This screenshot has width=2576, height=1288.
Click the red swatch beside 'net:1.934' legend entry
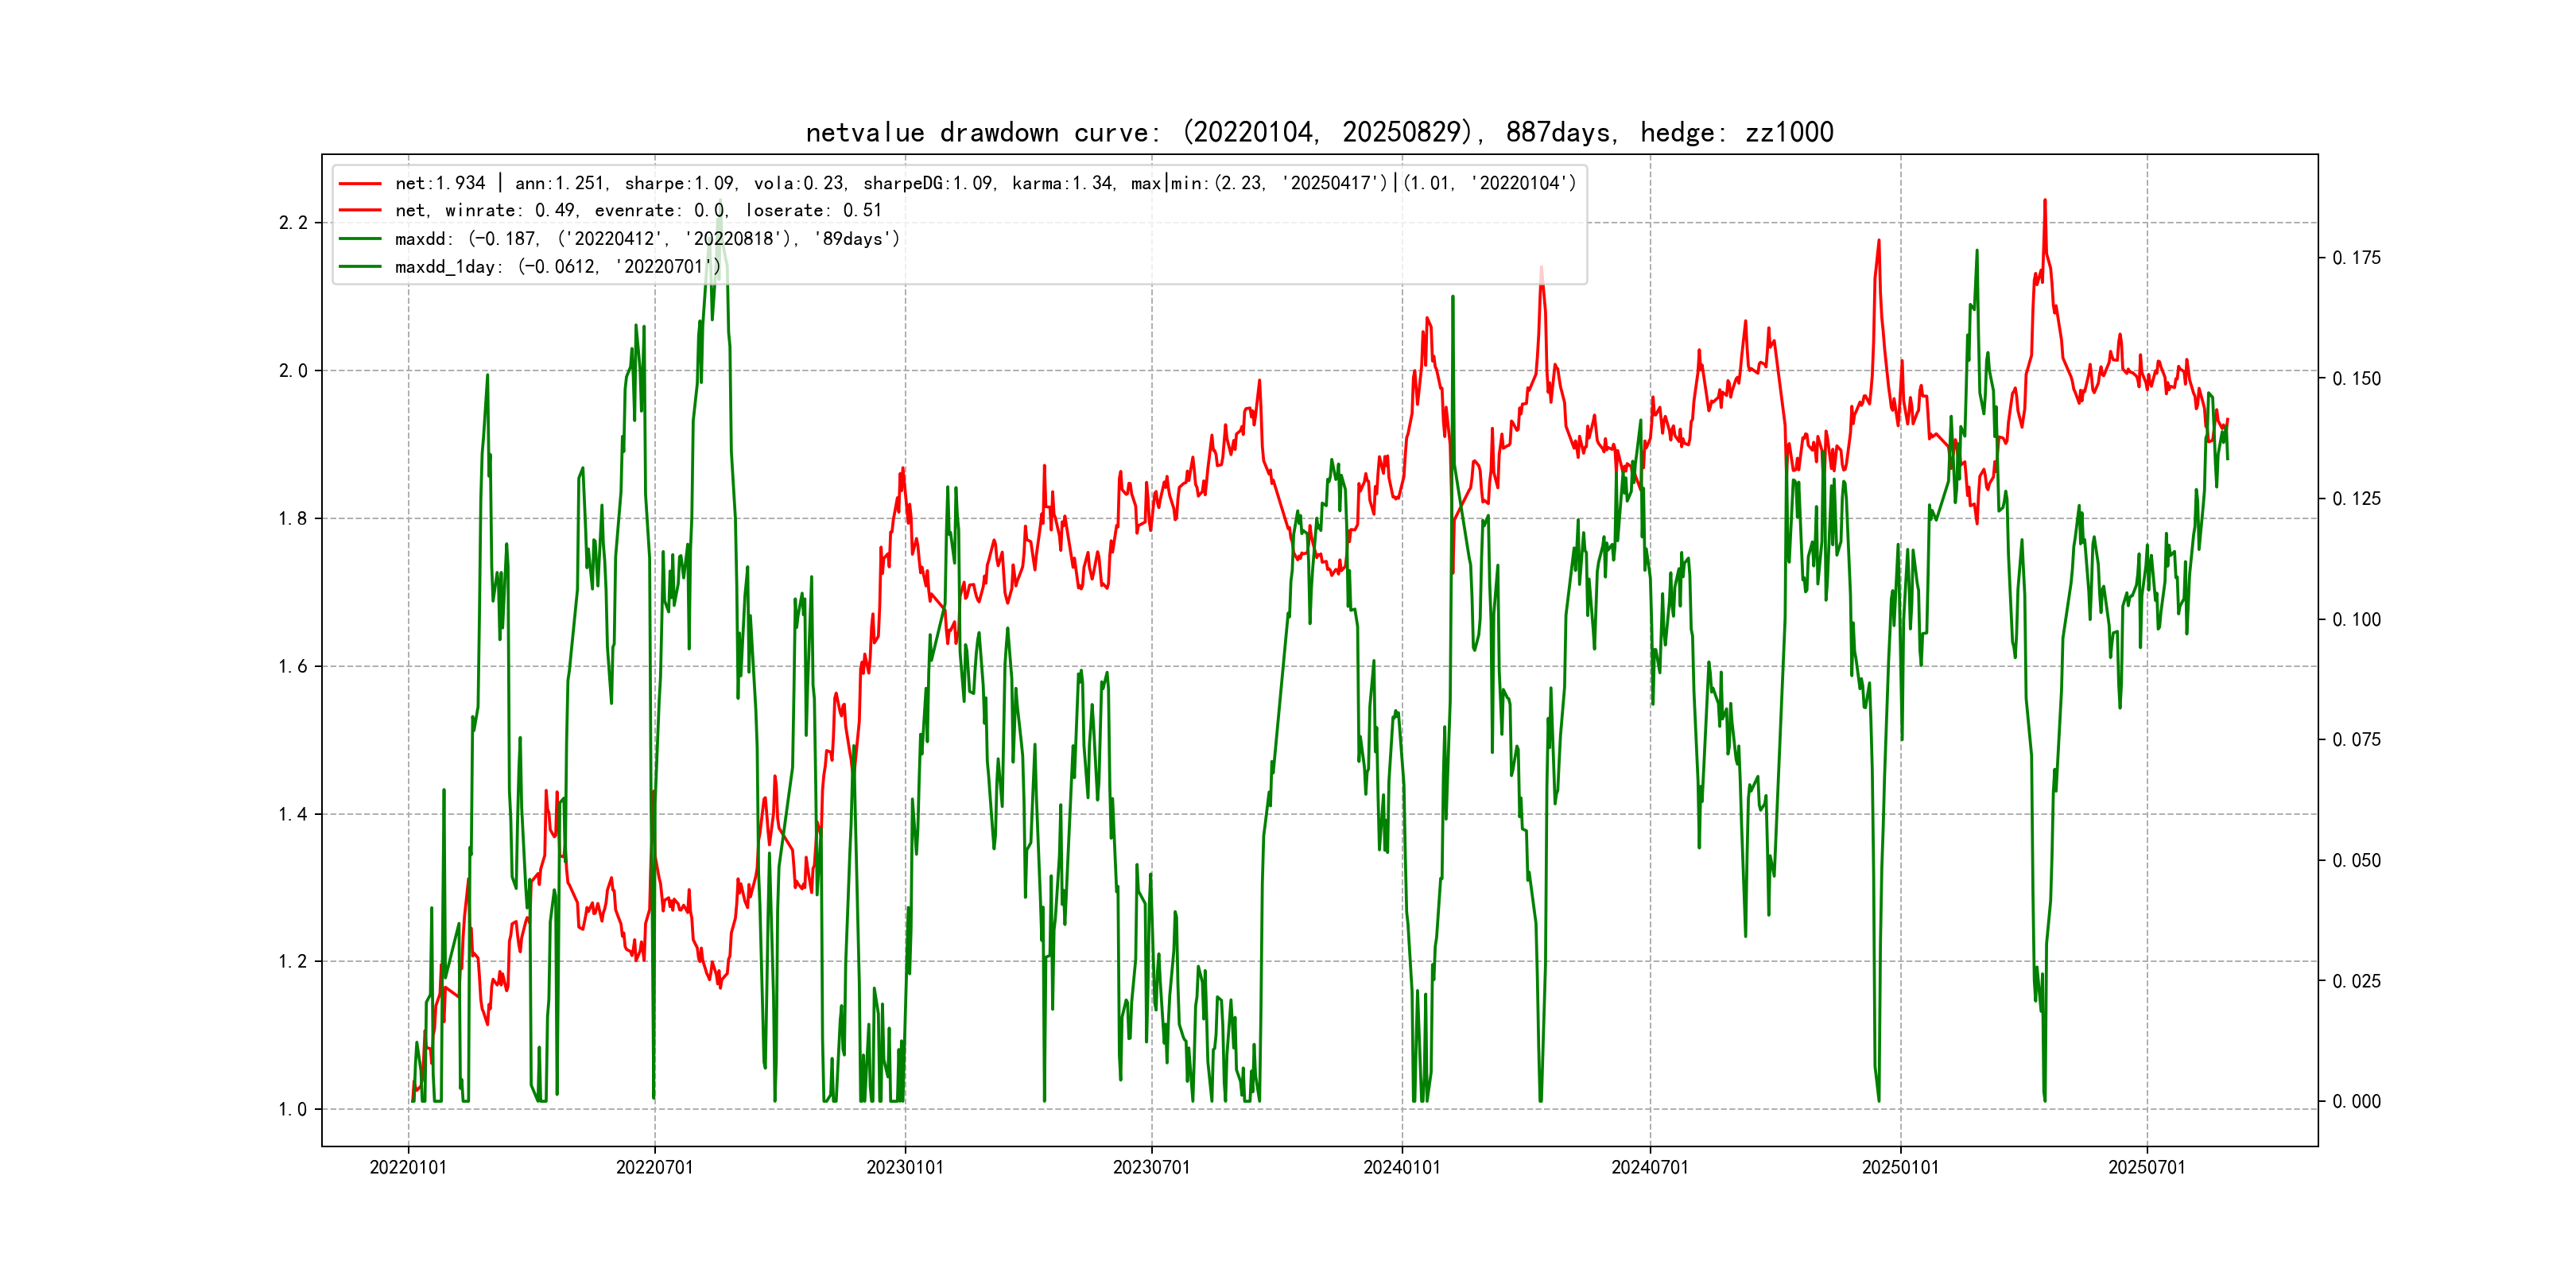click(360, 184)
